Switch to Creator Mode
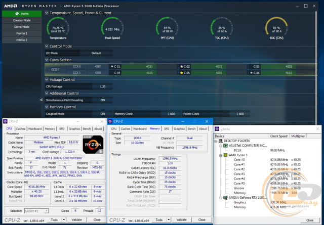 [x=22, y=20]
